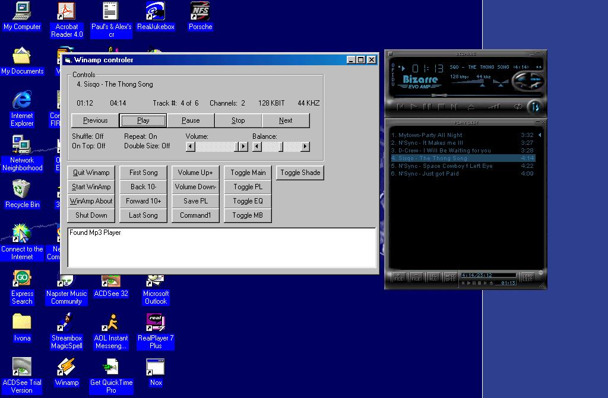Click the play triangle icon in Bizarre player
Viewport: 608px width, 398px height.
click(414, 107)
